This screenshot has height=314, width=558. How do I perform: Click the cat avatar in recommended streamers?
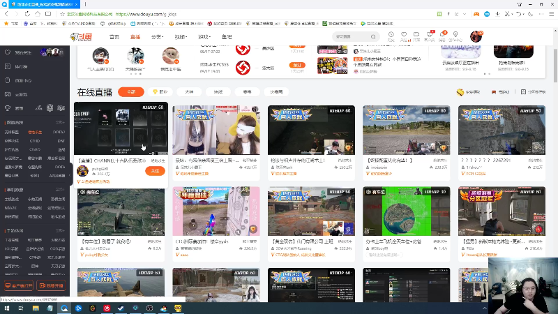(170, 56)
